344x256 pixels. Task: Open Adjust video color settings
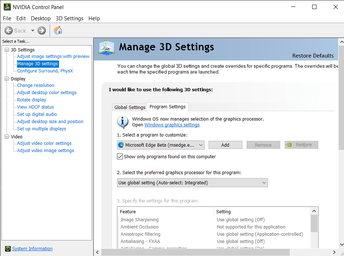44,143
